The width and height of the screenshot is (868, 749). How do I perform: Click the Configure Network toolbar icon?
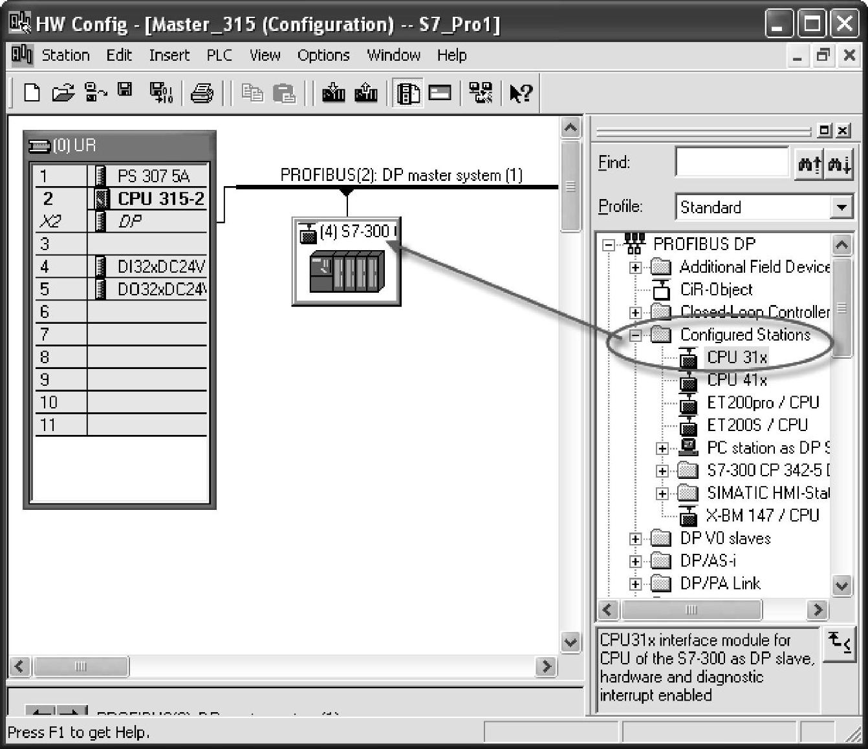click(x=480, y=93)
